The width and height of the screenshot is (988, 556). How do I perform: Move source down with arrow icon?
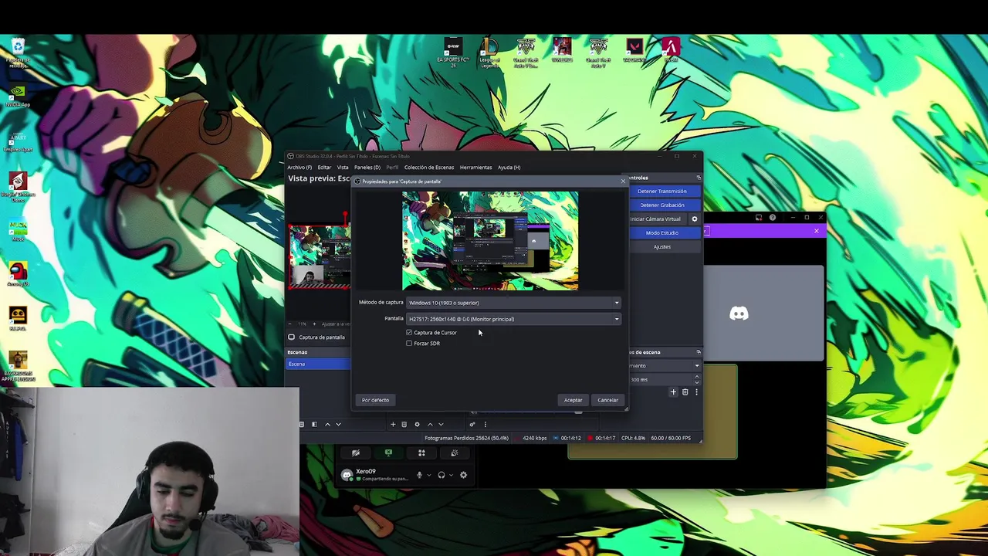(x=441, y=424)
